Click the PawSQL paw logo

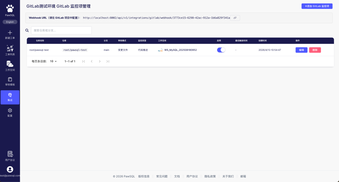tap(10, 9)
